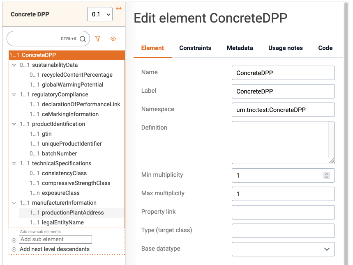Click Add next level descendants
The height and width of the screenshot is (265, 353).
(55, 249)
